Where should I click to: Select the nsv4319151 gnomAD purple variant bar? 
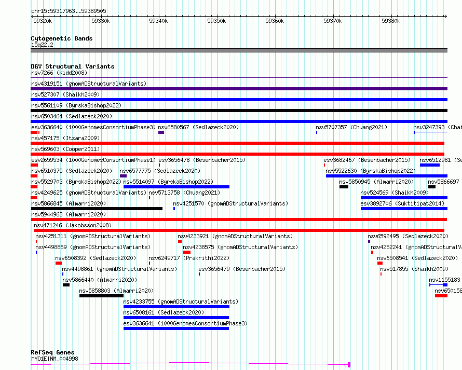point(239,89)
